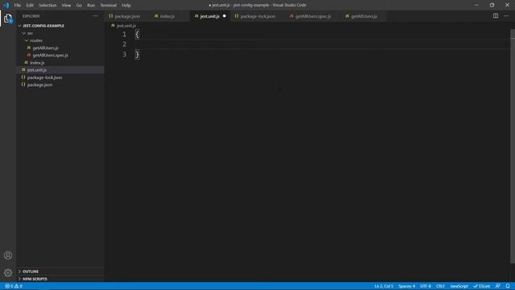Screen dimensions: 515x290
Task: Open Explorer panel more actions ellipsis
Action: pyautogui.click(x=95, y=16)
